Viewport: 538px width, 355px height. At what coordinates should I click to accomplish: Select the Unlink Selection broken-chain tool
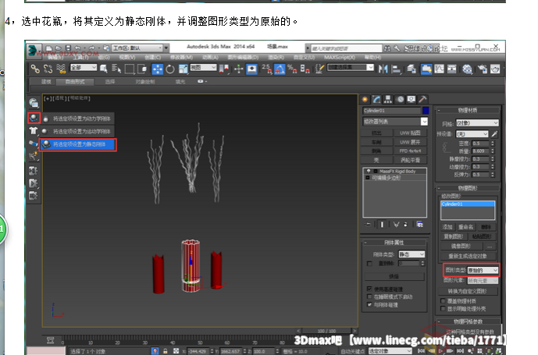(48, 69)
